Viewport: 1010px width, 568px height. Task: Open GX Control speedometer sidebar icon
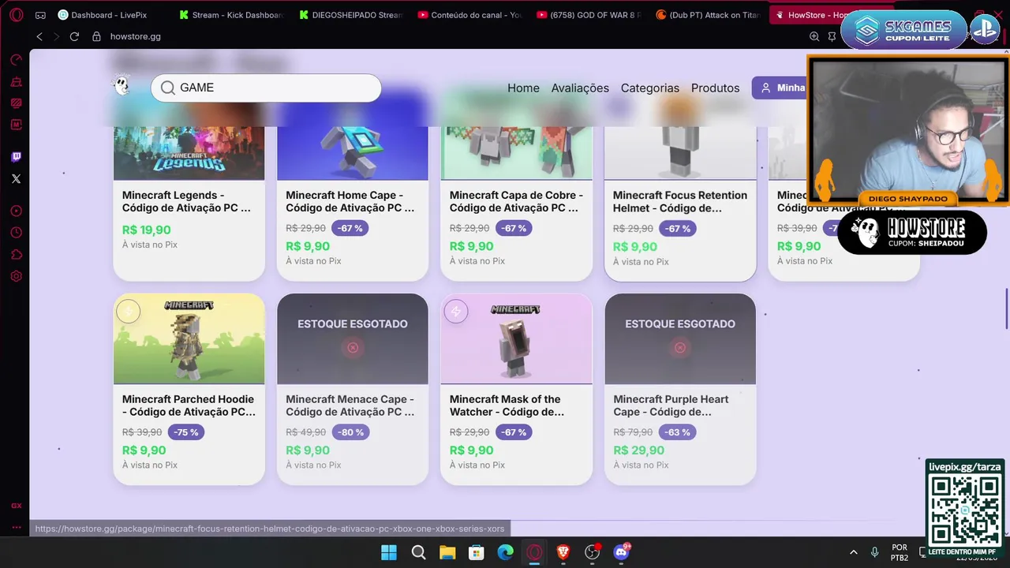point(16,60)
